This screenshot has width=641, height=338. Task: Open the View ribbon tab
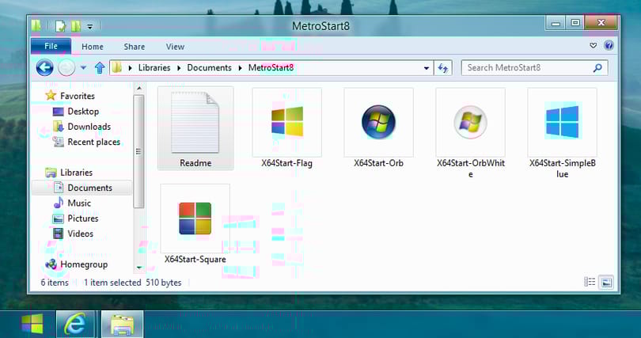click(x=175, y=47)
